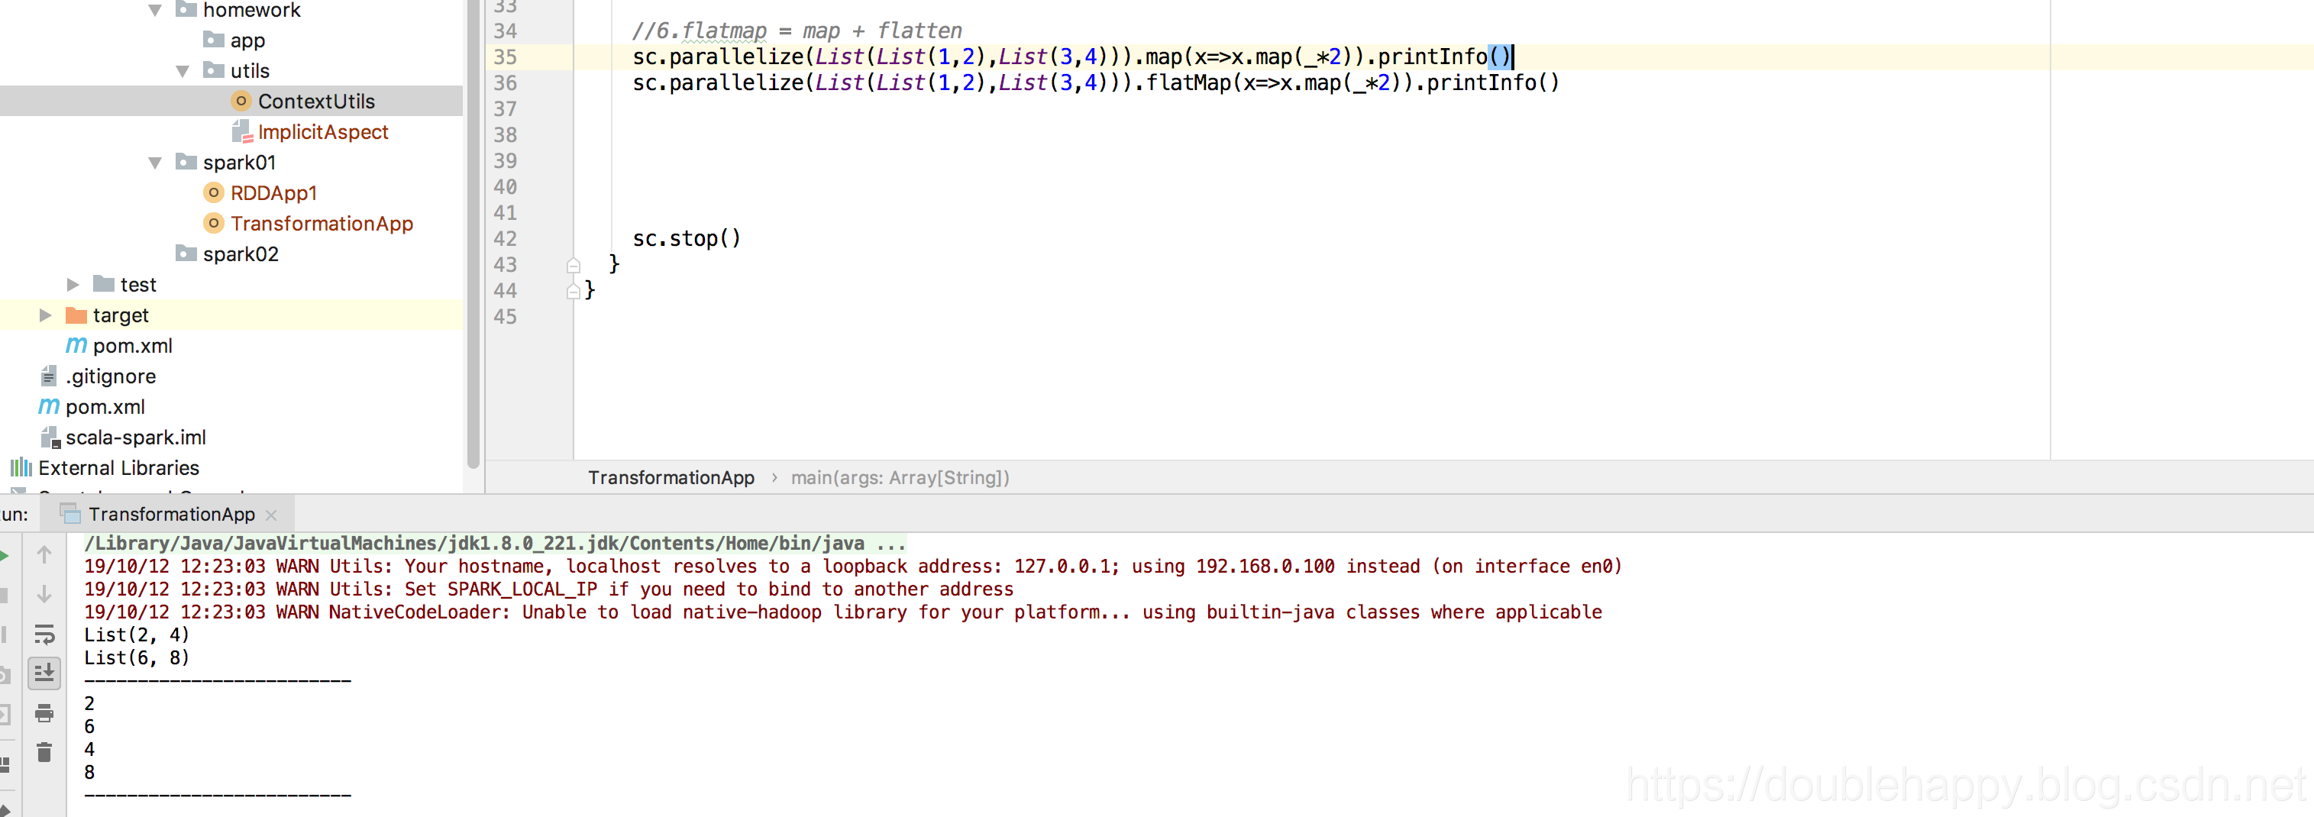Close the TransformationApp run tab
The width and height of the screenshot is (2314, 817).
tap(271, 515)
